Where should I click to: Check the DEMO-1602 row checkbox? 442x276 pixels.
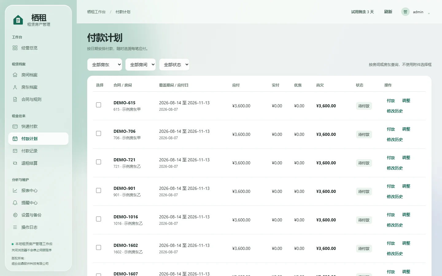pos(99,247)
